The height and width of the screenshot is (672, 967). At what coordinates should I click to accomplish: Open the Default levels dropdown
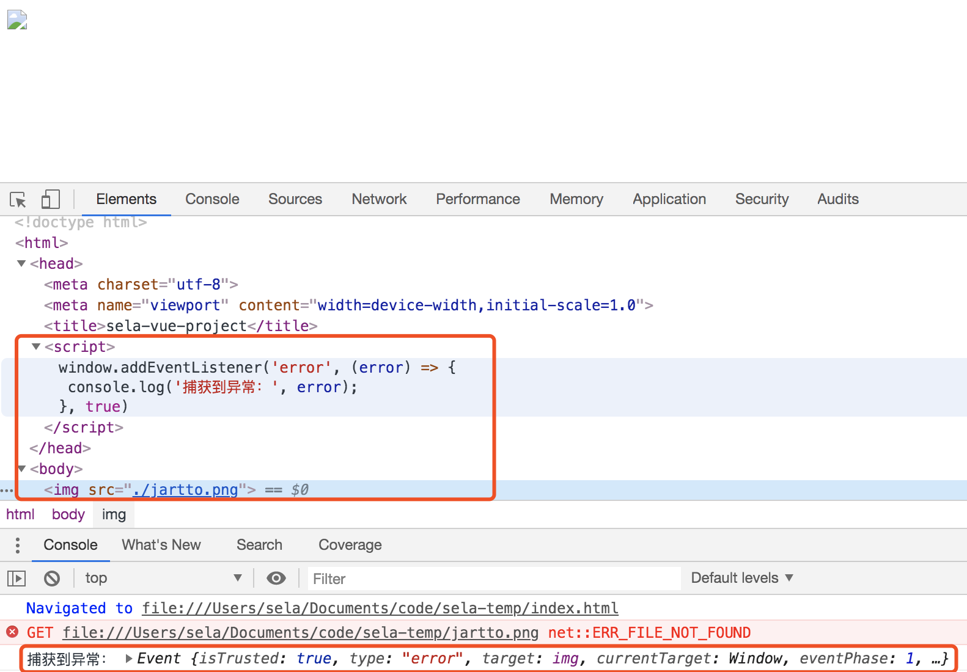tap(741, 578)
